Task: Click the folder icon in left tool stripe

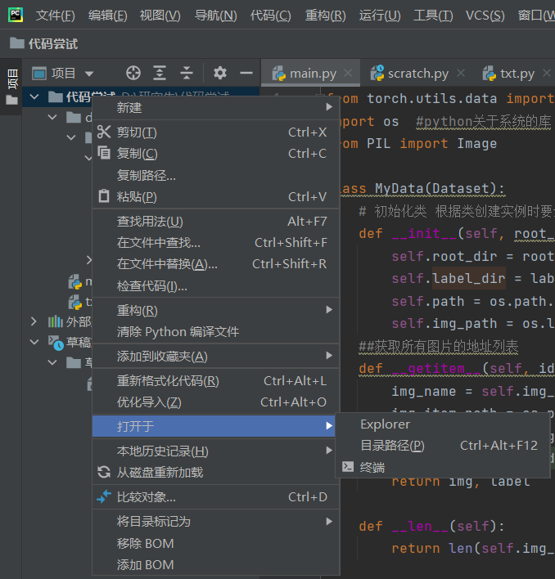Action: point(11,100)
